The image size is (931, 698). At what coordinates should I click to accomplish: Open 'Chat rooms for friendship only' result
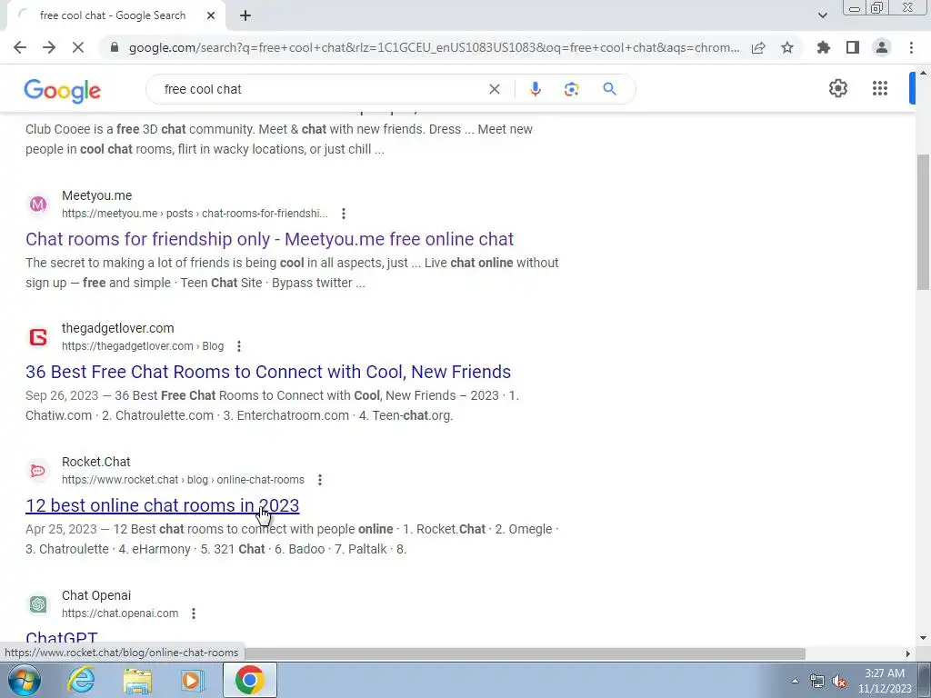(269, 239)
